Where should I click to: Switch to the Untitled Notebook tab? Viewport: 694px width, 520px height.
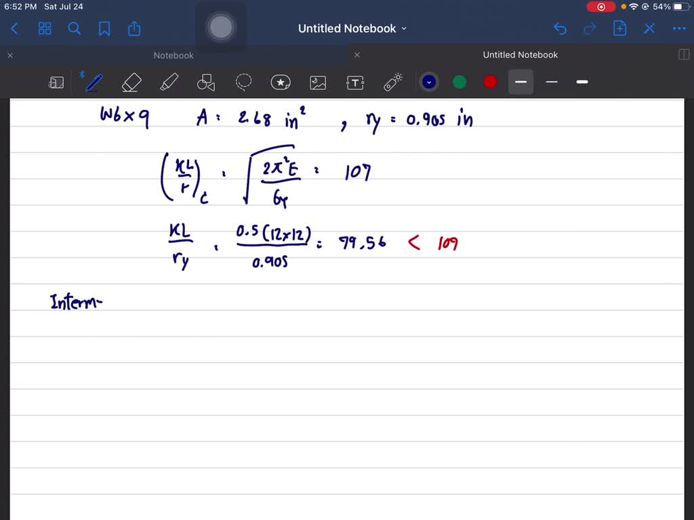(520, 55)
